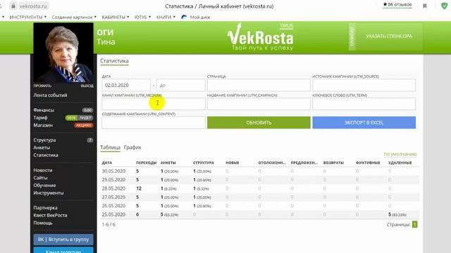This screenshot has width=451, height=253.
Task: Click the UTM_MEDIUM input field
Action: coord(154,104)
